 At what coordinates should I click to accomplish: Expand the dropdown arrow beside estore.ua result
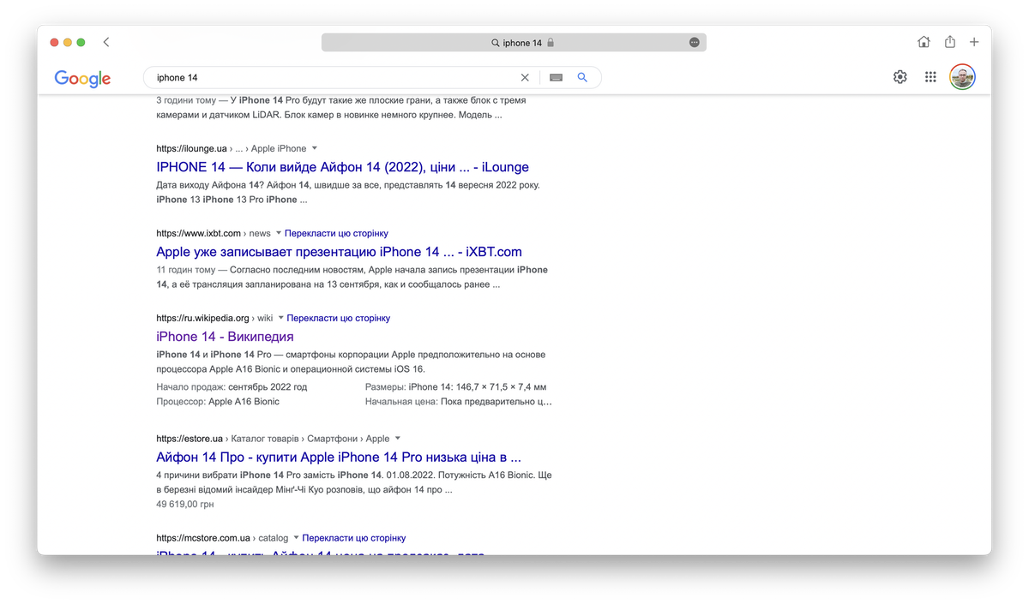point(398,438)
